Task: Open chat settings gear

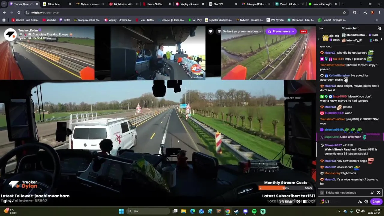Action: point(366,202)
